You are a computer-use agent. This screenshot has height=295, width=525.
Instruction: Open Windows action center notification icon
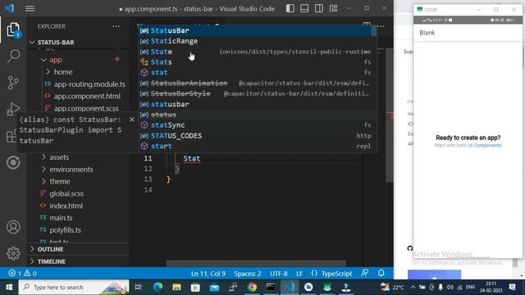[512, 287]
